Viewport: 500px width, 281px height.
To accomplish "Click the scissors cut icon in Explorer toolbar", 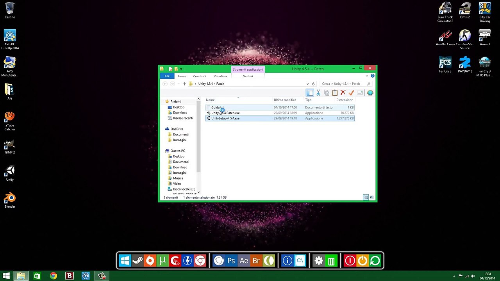I will pyautogui.click(x=318, y=93).
